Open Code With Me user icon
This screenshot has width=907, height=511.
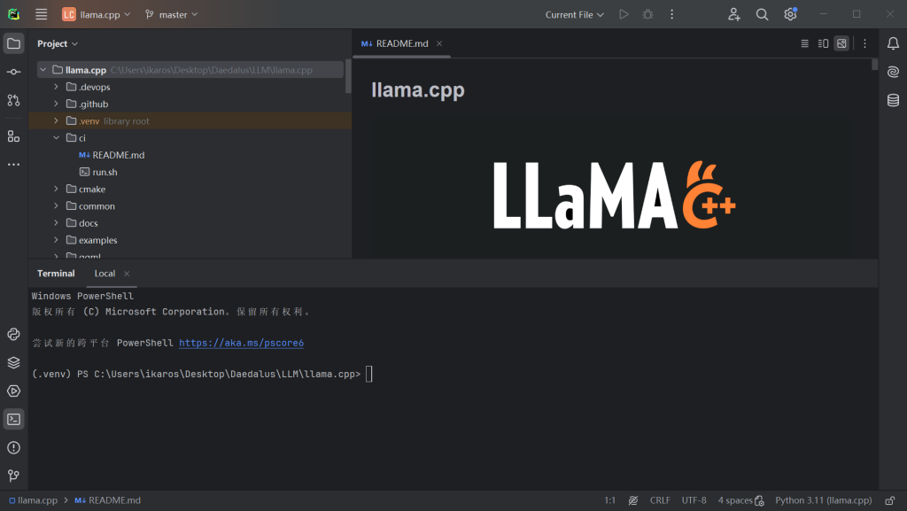point(734,14)
